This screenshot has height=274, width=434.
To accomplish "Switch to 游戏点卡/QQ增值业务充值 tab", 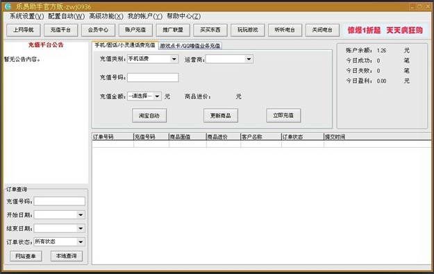I will (190, 46).
